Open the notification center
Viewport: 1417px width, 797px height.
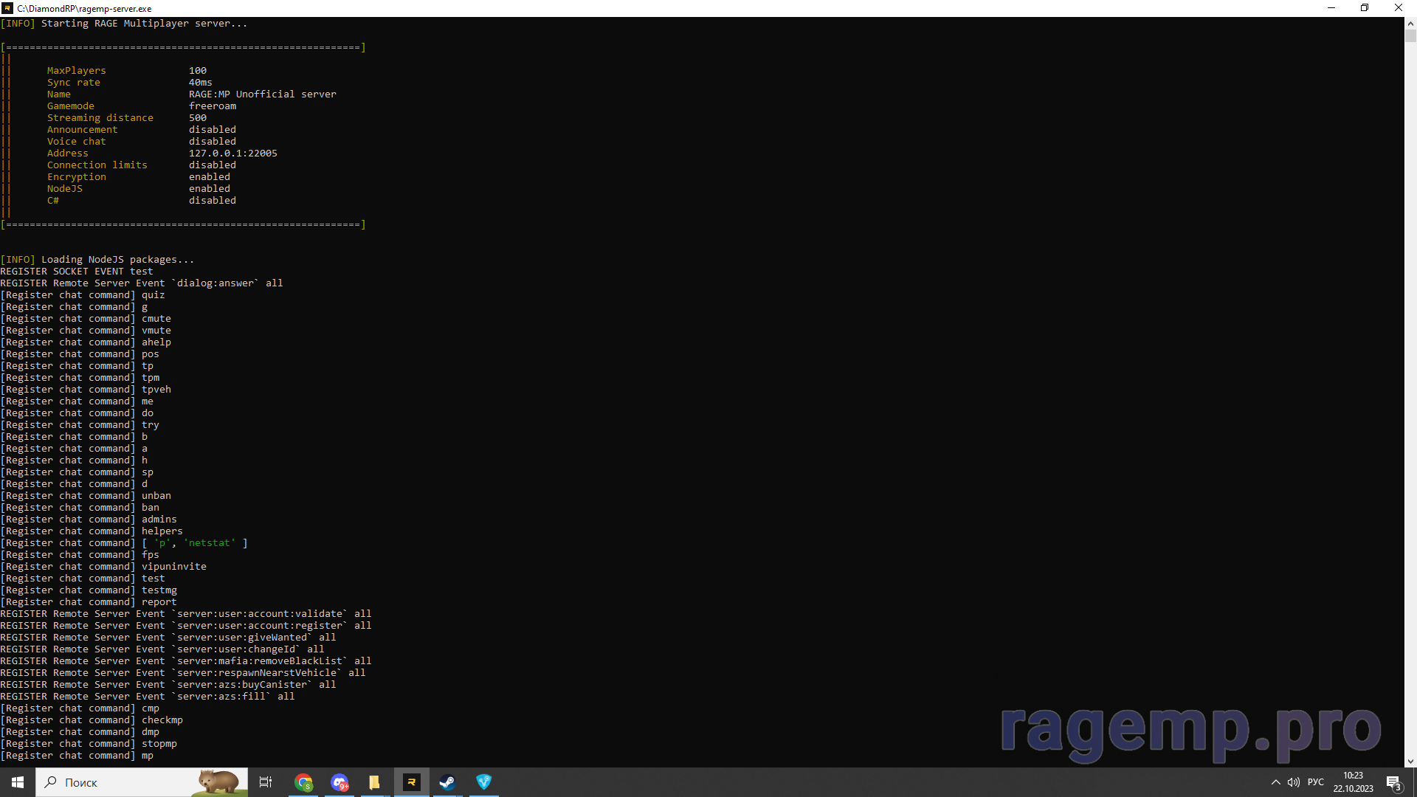pyautogui.click(x=1394, y=782)
